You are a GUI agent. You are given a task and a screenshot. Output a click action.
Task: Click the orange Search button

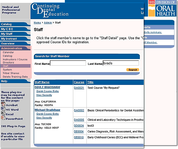[x=133, y=70]
